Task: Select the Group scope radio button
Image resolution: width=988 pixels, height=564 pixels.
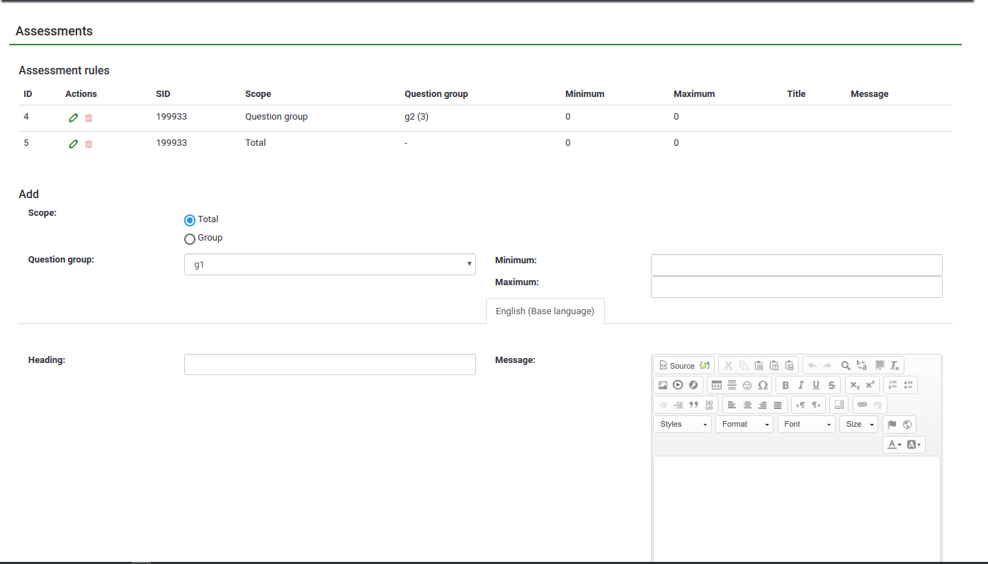Action: point(190,238)
